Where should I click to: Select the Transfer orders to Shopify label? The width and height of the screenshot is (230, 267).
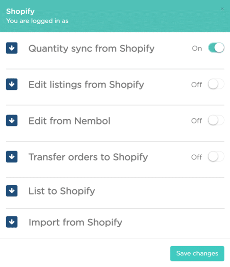(88, 157)
